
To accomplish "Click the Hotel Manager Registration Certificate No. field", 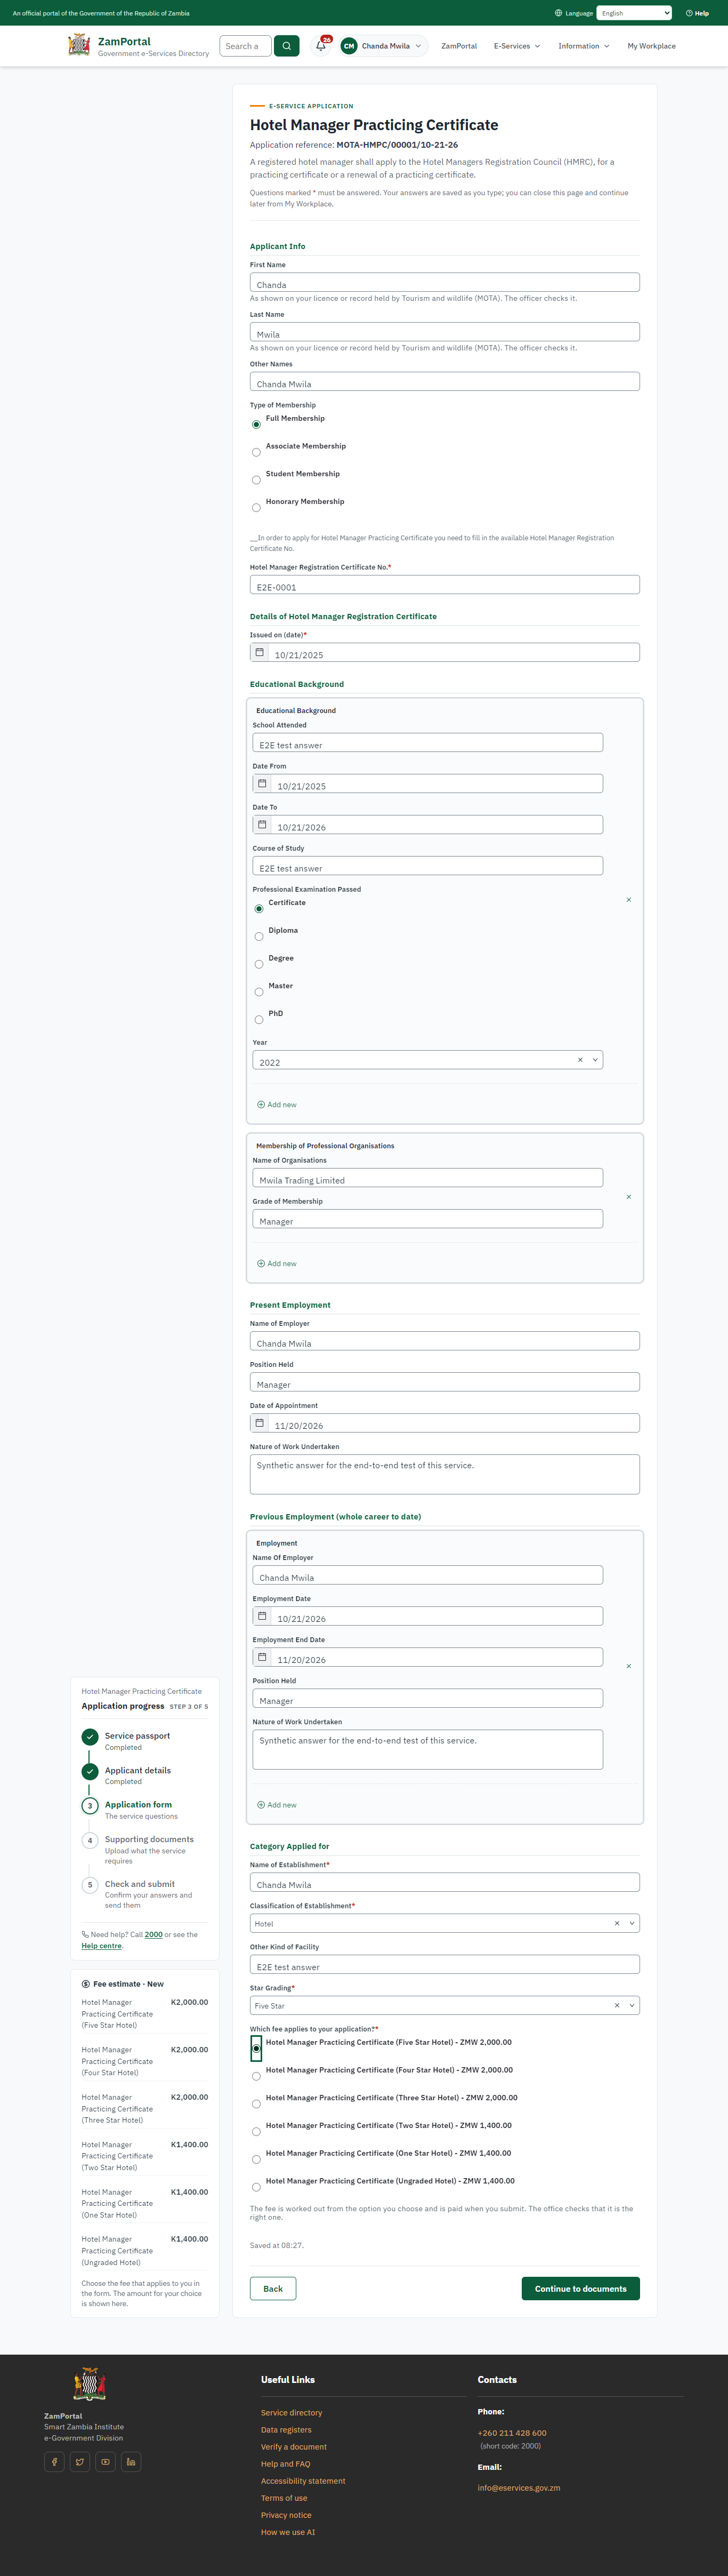I will [x=444, y=585].
